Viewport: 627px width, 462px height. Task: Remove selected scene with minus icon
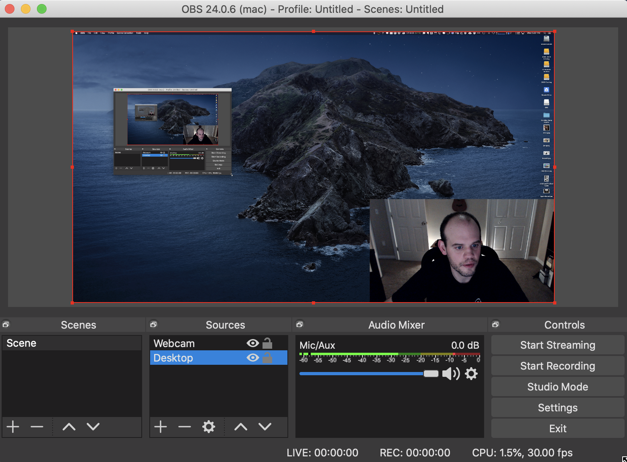click(x=37, y=427)
